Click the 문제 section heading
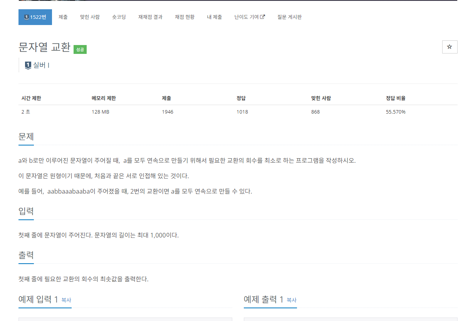 pyautogui.click(x=26, y=137)
